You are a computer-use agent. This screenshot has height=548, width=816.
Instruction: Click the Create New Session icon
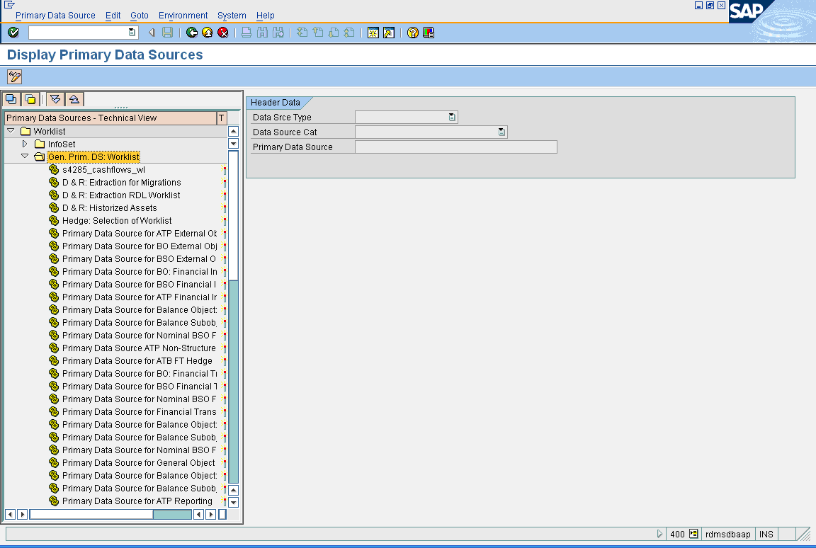pos(373,32)
